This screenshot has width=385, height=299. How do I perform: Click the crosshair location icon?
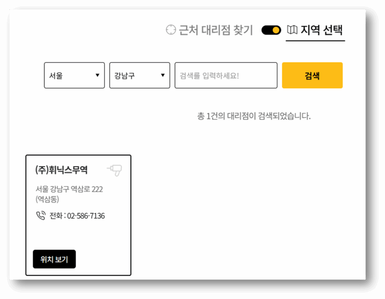tap(171, 30)
